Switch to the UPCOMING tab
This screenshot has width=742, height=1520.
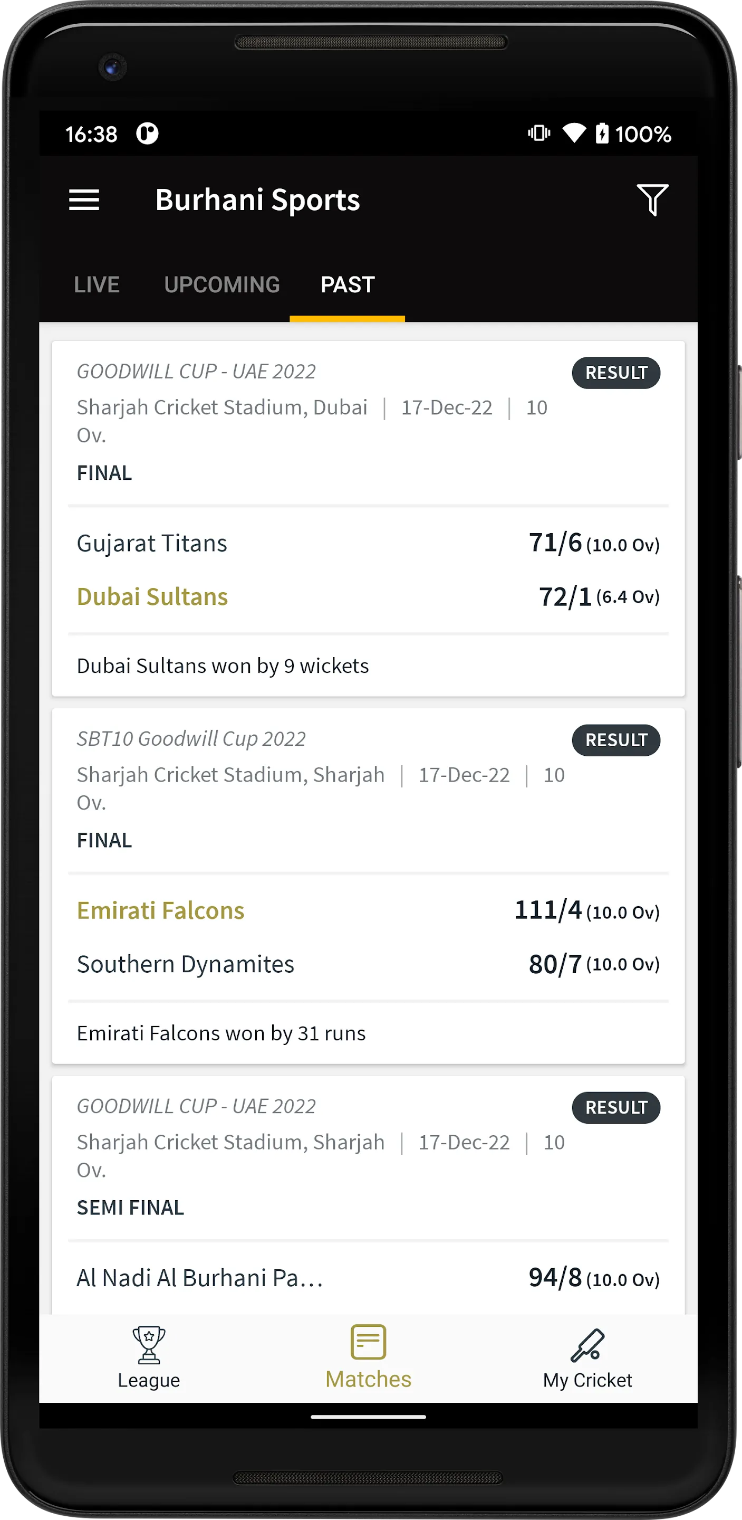pyautogui.click(x=222, y=285)
